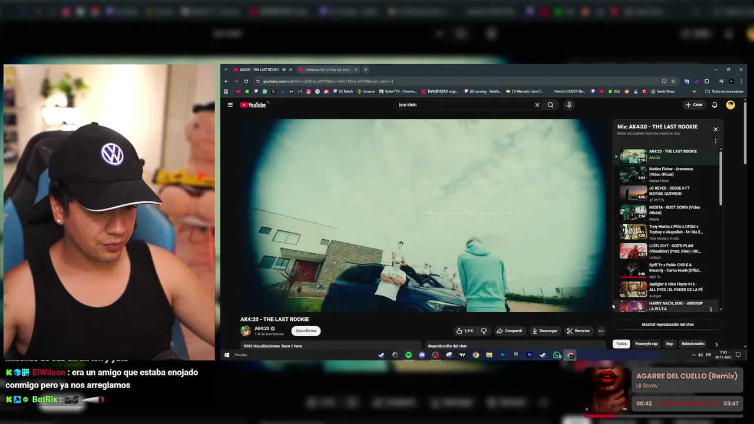Screen dimensions: 754x424
Task: Open the YouTube hamburger guide menu
Action: tap(230, 105)
